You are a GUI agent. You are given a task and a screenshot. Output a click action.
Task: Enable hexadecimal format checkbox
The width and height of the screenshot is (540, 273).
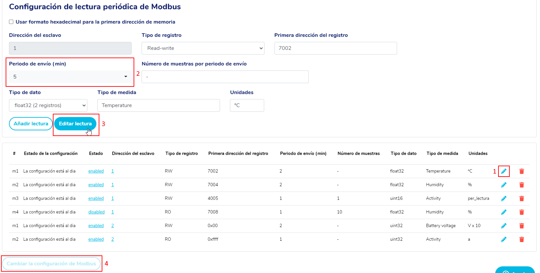click(x=11, y=22)
